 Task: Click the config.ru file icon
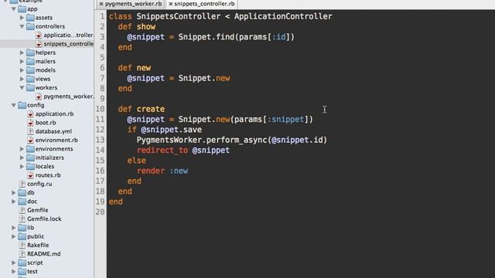point(22,184)
